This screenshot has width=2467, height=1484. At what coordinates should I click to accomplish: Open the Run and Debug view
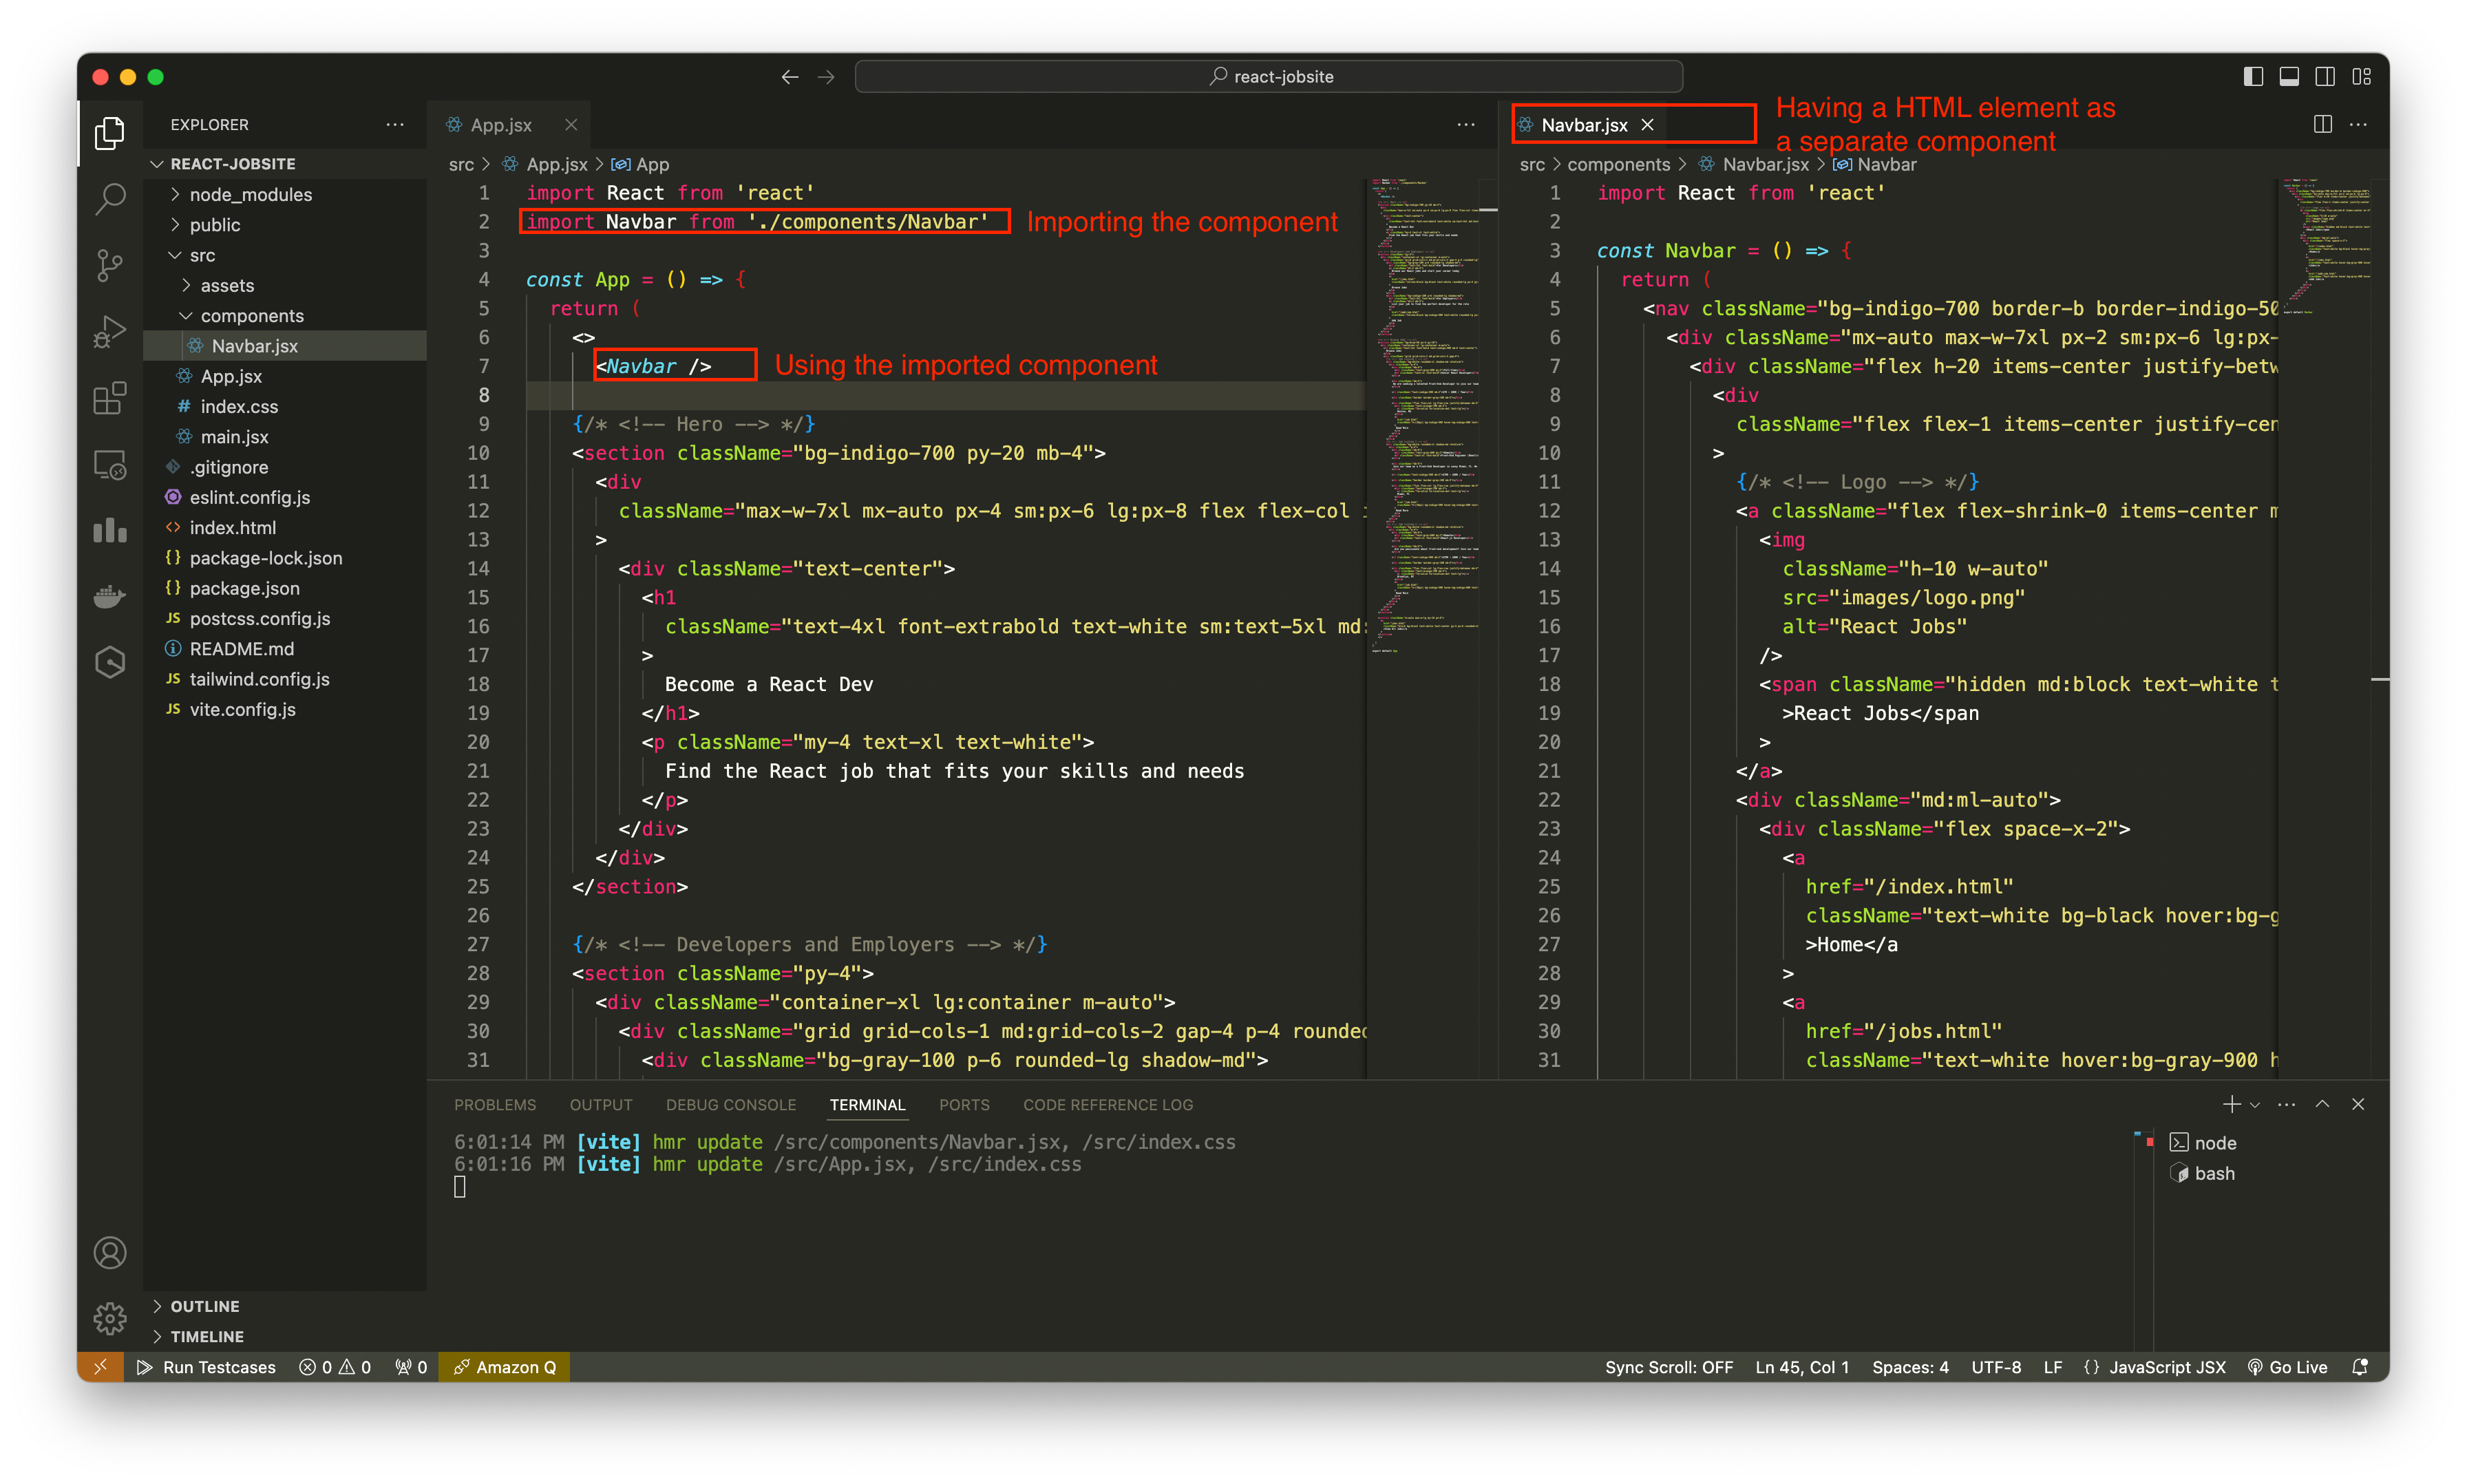coord(110,331)
